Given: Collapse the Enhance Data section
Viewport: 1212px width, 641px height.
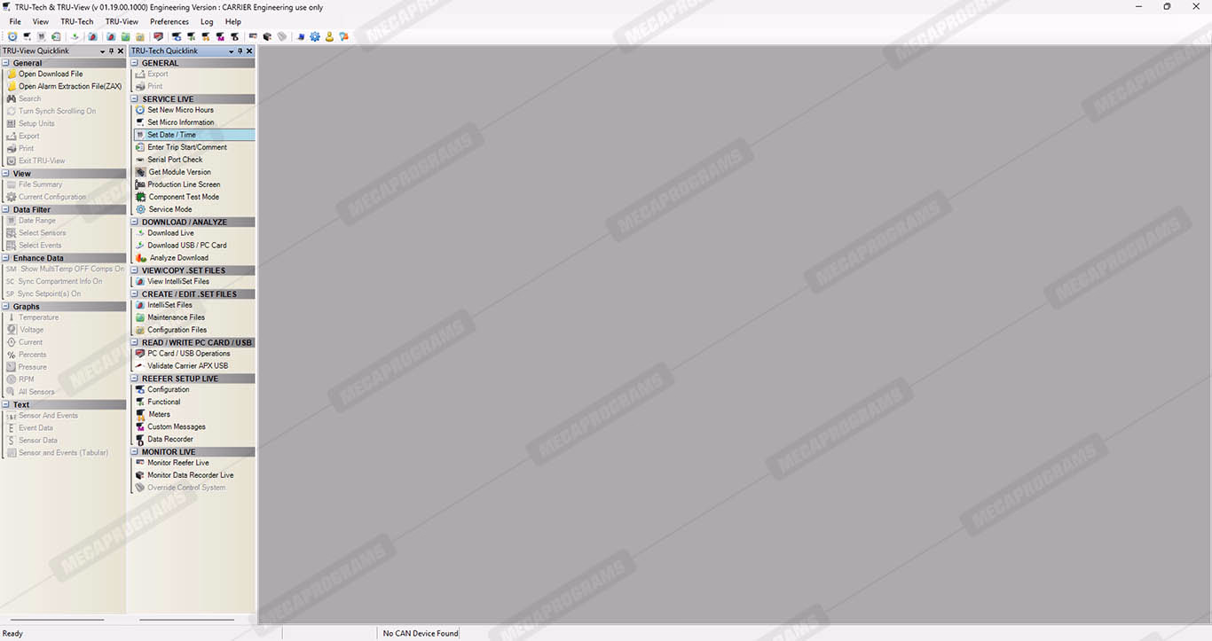Looking at the screenshot, I should pyautogui.click(x=6, y=258).
